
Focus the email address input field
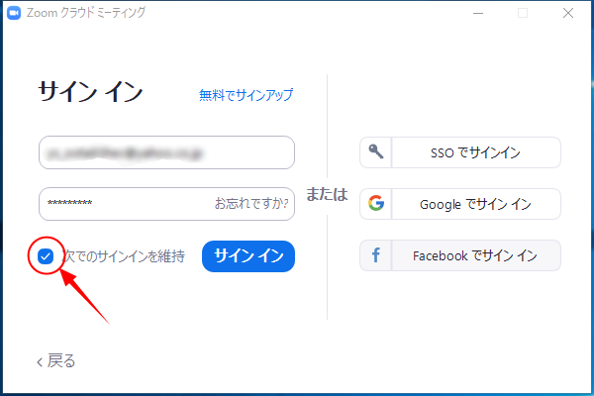(166, 152)
